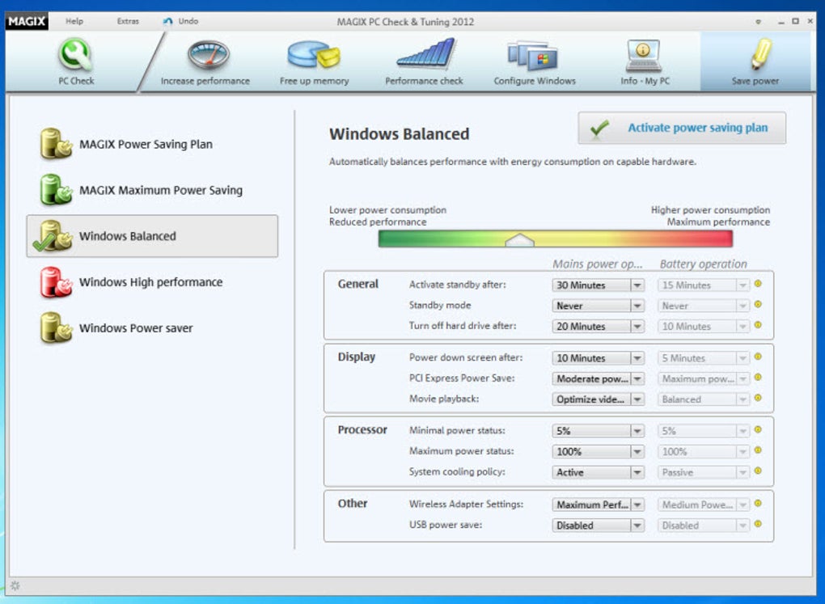Click the title bar options arrow icon
The width and height of the screenshot is (825, 604).
click(x=758, y=22)
